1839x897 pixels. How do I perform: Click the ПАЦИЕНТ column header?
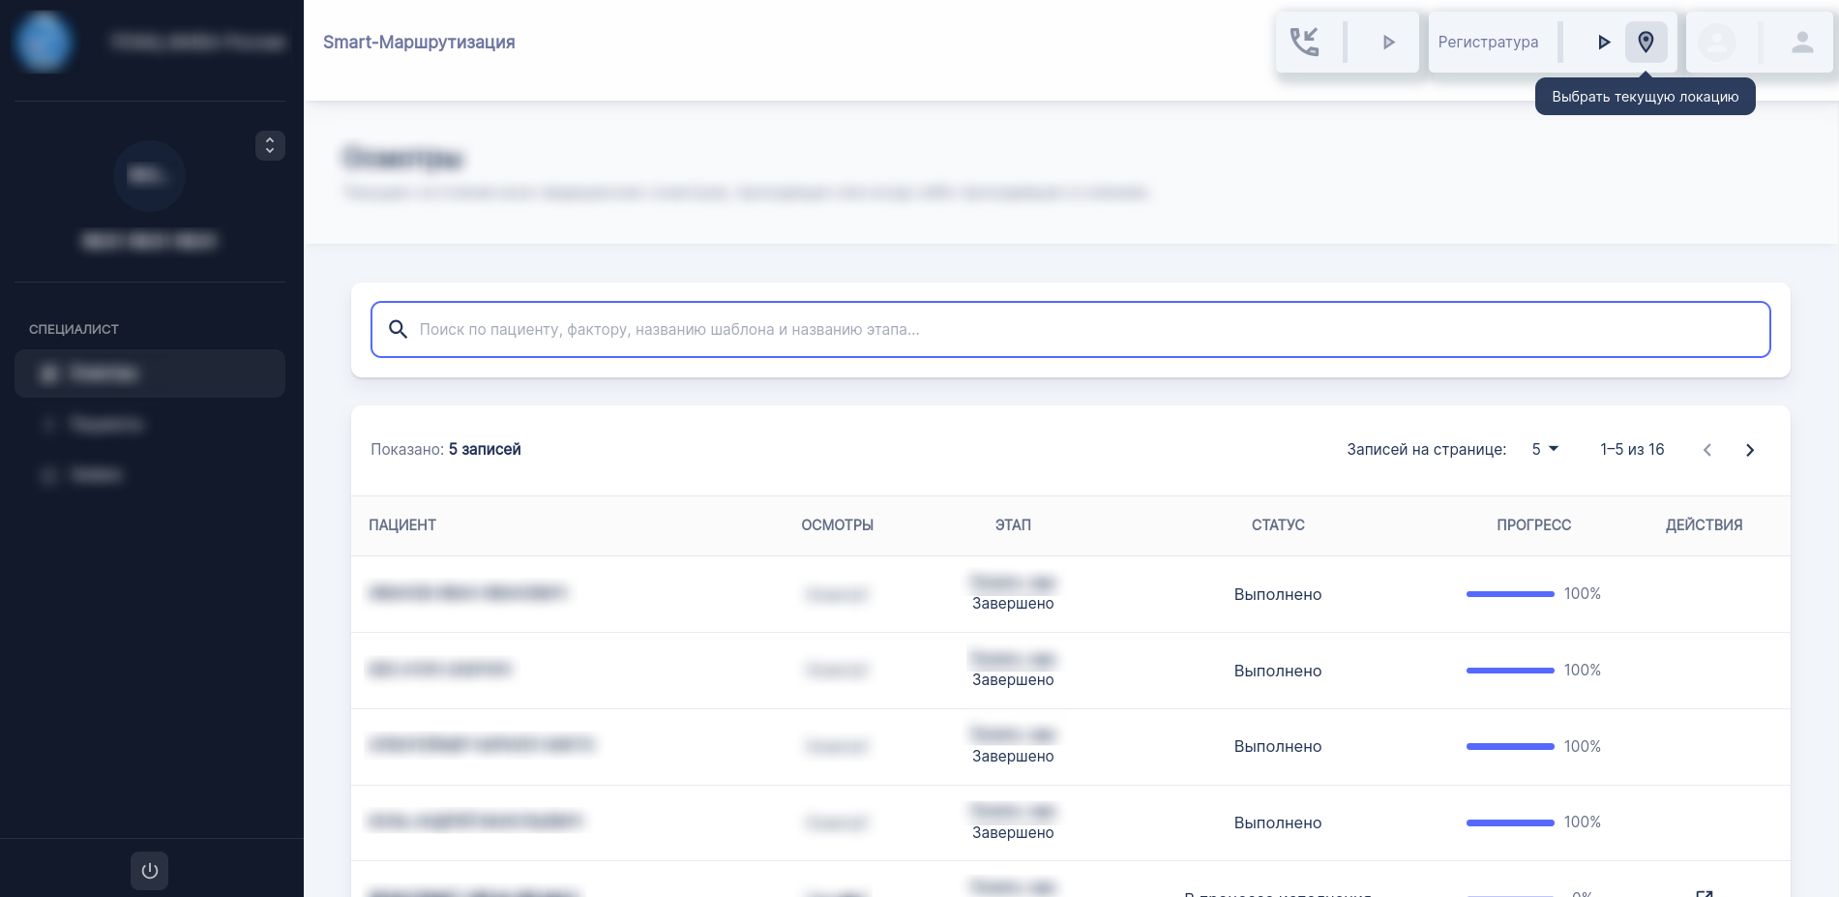pyautogui.click(x=402, y=524)
